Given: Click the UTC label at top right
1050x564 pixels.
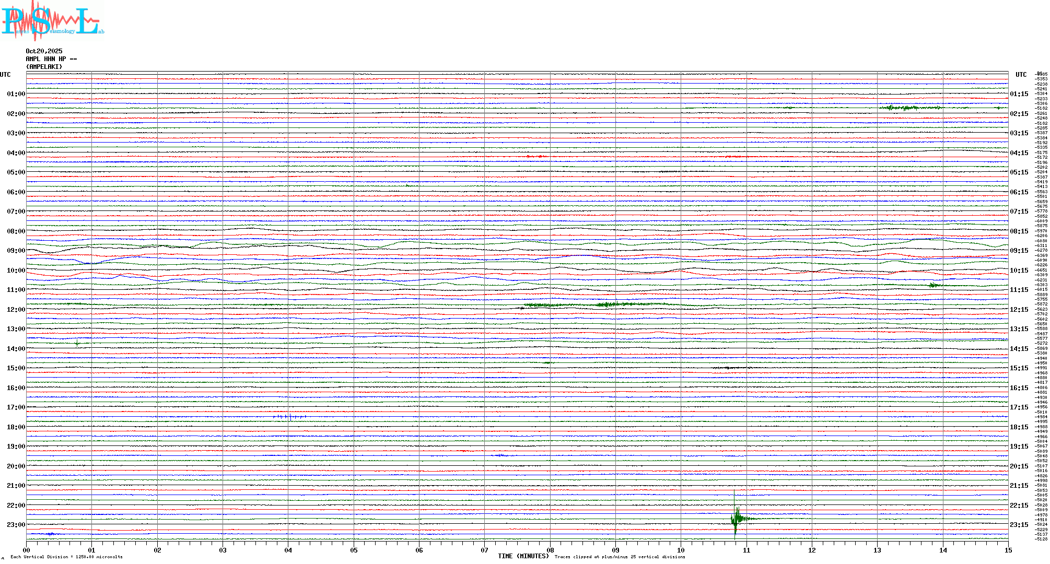Looking at the screenshot, I should tap(1021, 75).
